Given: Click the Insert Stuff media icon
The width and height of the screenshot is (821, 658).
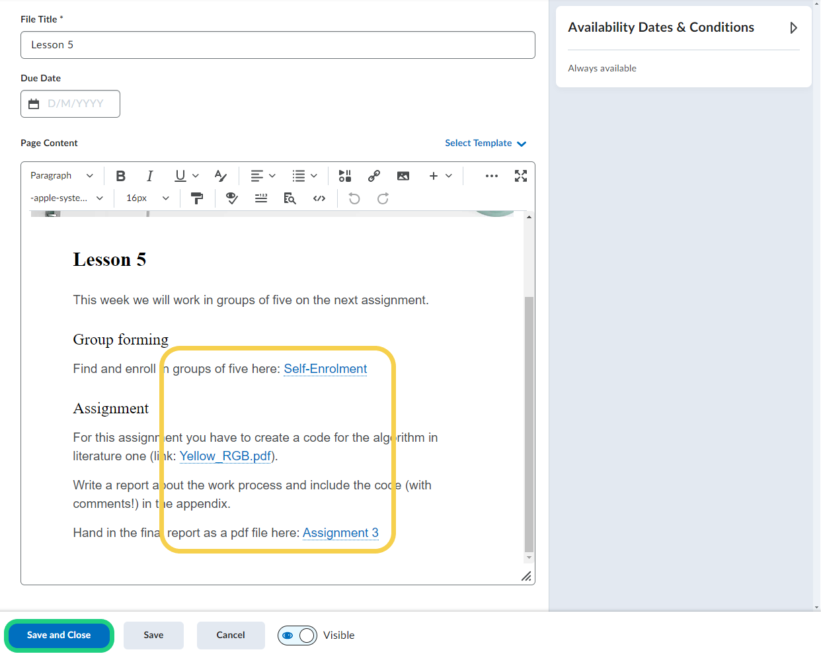Looking at the screenshot, I should [x=344, y=176].
